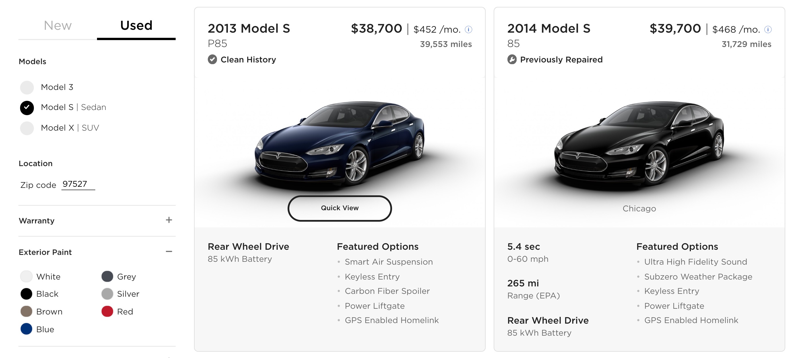Pick the Red paint color swatch
The height and width of the screenshot is (358, 787).
click(107, 311)
